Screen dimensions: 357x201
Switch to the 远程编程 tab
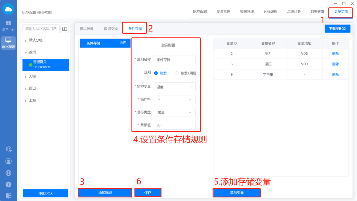point(271,12)
